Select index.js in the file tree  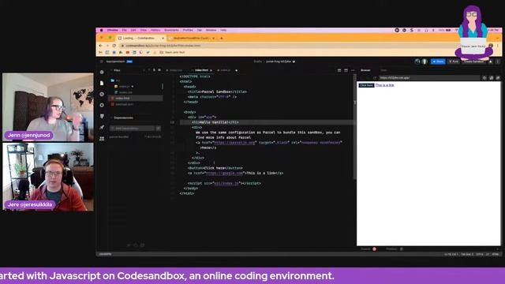pos(125,86)
